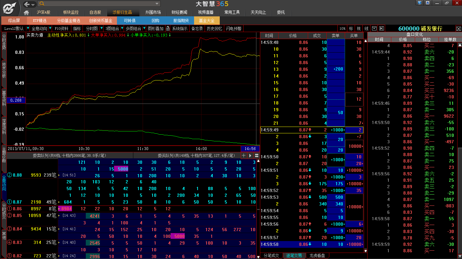This screenshot has width=462, height=259.
Task: Click the 大智慧 logo at the top-left
Action: click(10, 8)
